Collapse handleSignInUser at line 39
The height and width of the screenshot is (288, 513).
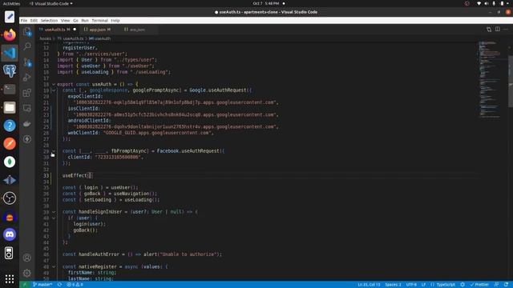pyautogui.click(x=54, y=212)
